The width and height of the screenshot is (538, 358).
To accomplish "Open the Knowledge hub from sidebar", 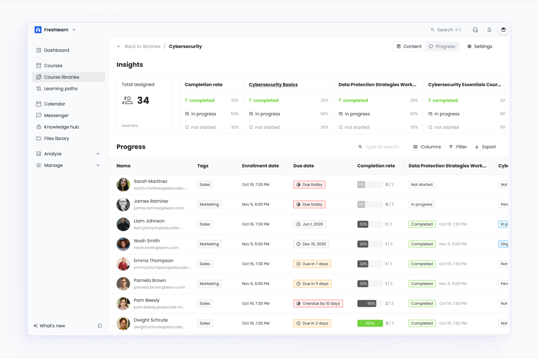I will click(61, 127).
